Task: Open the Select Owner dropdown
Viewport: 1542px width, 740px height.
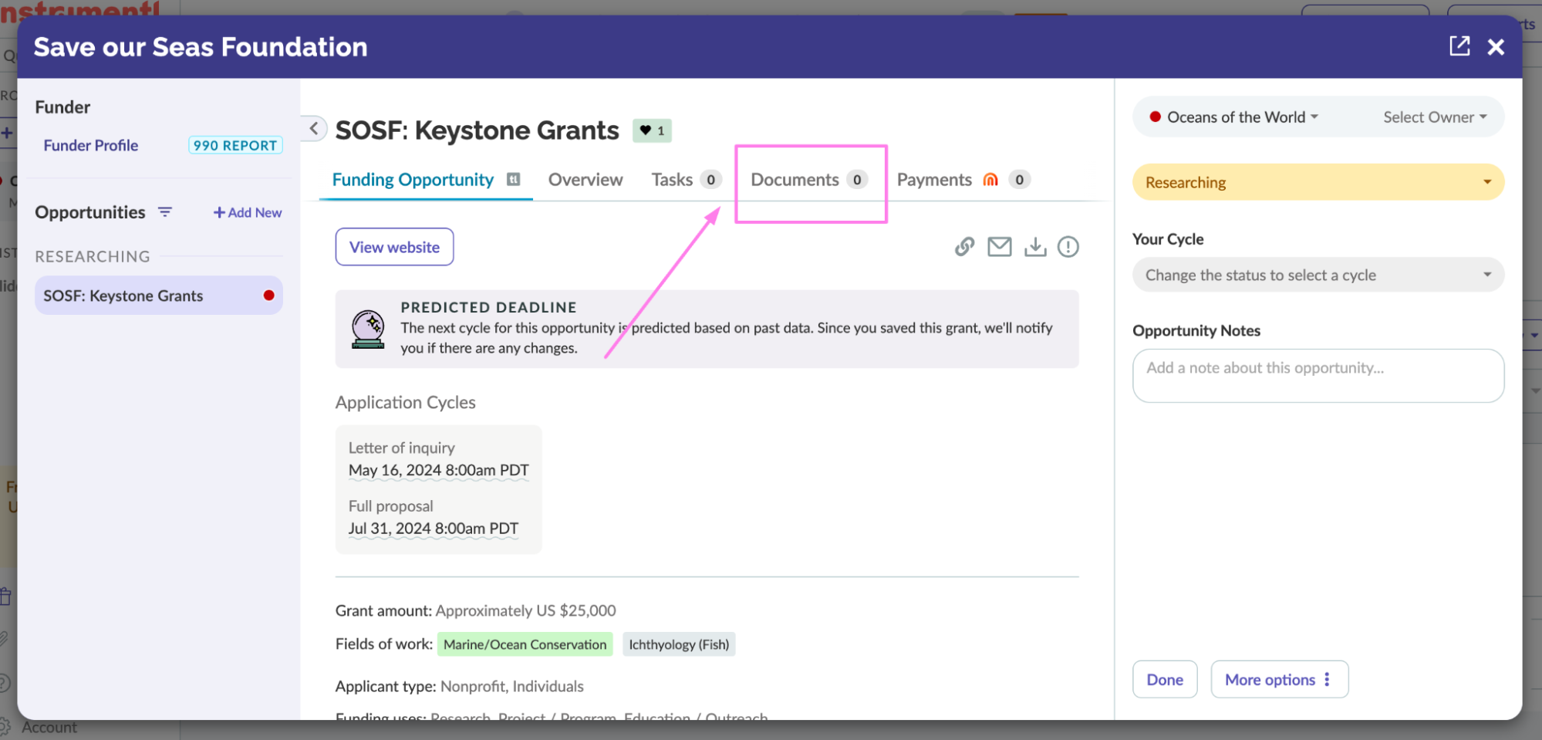Action: pos(1434,117)
